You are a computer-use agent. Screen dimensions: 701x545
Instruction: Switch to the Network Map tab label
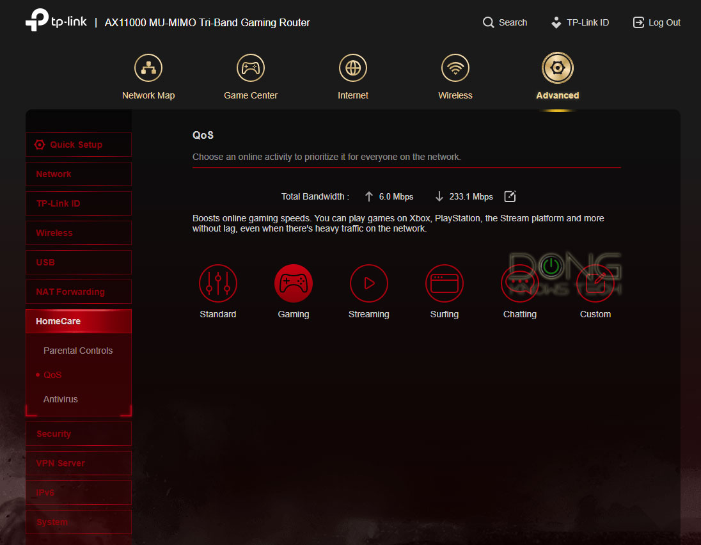(148, 95)
